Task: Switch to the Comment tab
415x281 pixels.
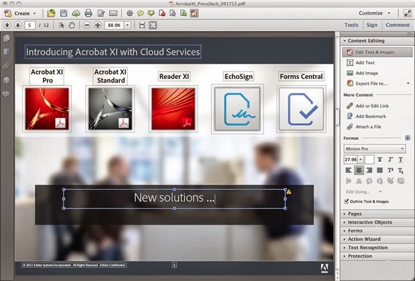Action: click(397, 25)
